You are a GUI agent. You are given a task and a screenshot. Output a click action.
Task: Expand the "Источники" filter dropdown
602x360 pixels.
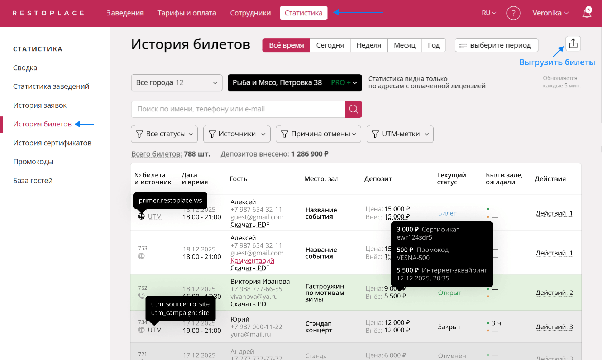pyautogui.click(x=236, y=134)
